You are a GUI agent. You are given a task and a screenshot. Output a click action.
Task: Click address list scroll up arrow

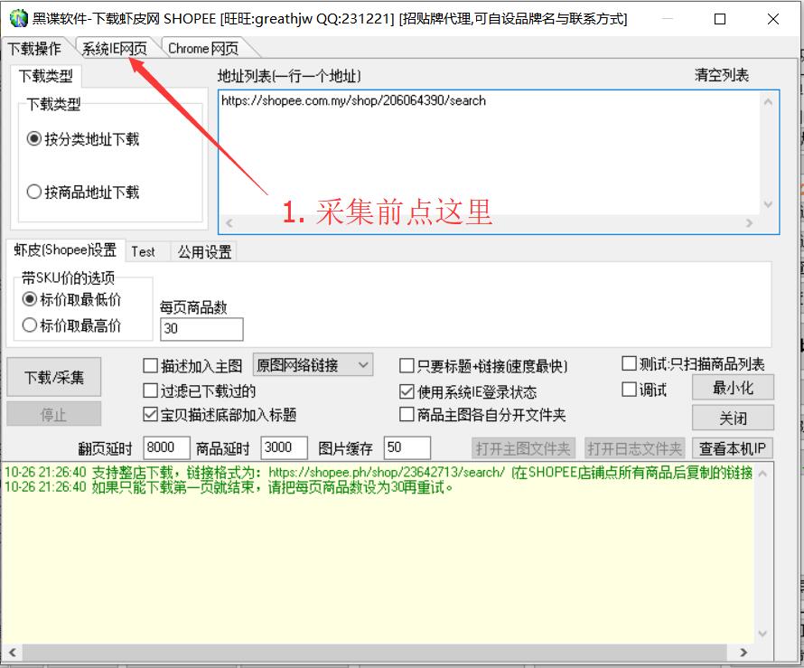[768, 102]
